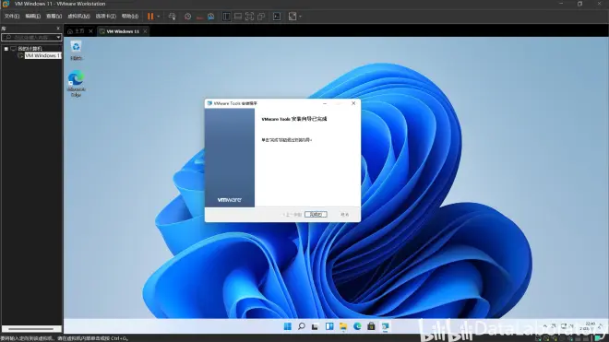The image size is (609, 342).
Task: Close the Home tab
Action: [90, 31]
